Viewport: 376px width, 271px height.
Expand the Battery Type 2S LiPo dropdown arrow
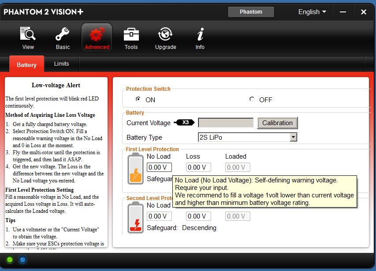tap(293, 137)
